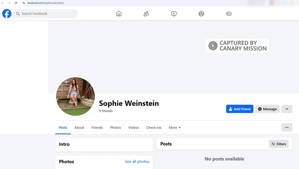Reload the page with refresh icon
299x169 pixels.
point(16,3)
